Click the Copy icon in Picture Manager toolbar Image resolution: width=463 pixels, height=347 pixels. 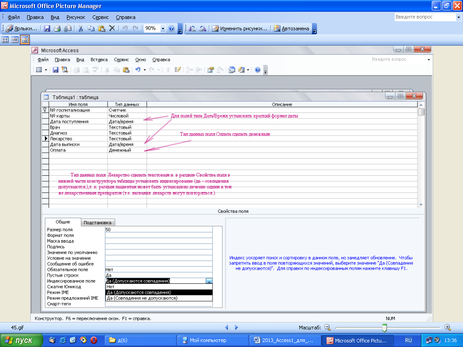tap(91, 28)
